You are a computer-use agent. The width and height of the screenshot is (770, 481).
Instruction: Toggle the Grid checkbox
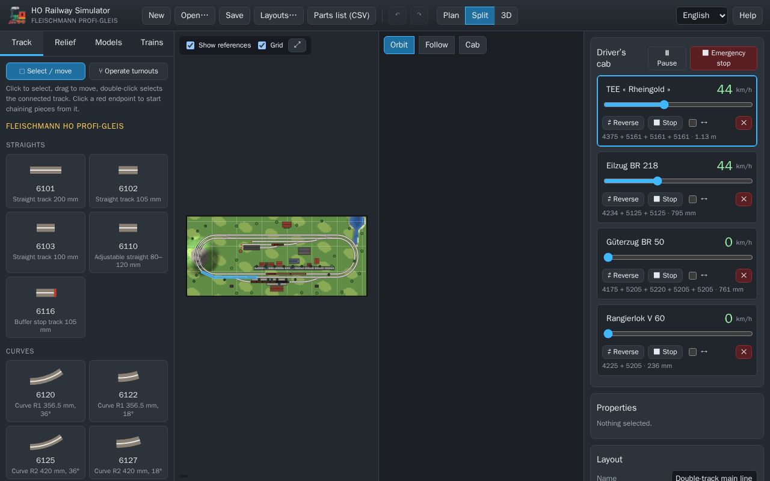coord(262,45)
